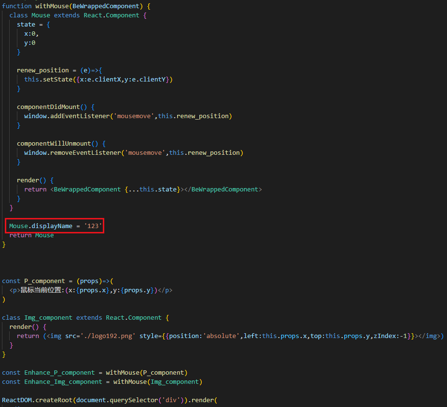This screenshot has height=407, width=447.
Task: Place cursor on 'x:0,' line
Action: click(31, 34)
